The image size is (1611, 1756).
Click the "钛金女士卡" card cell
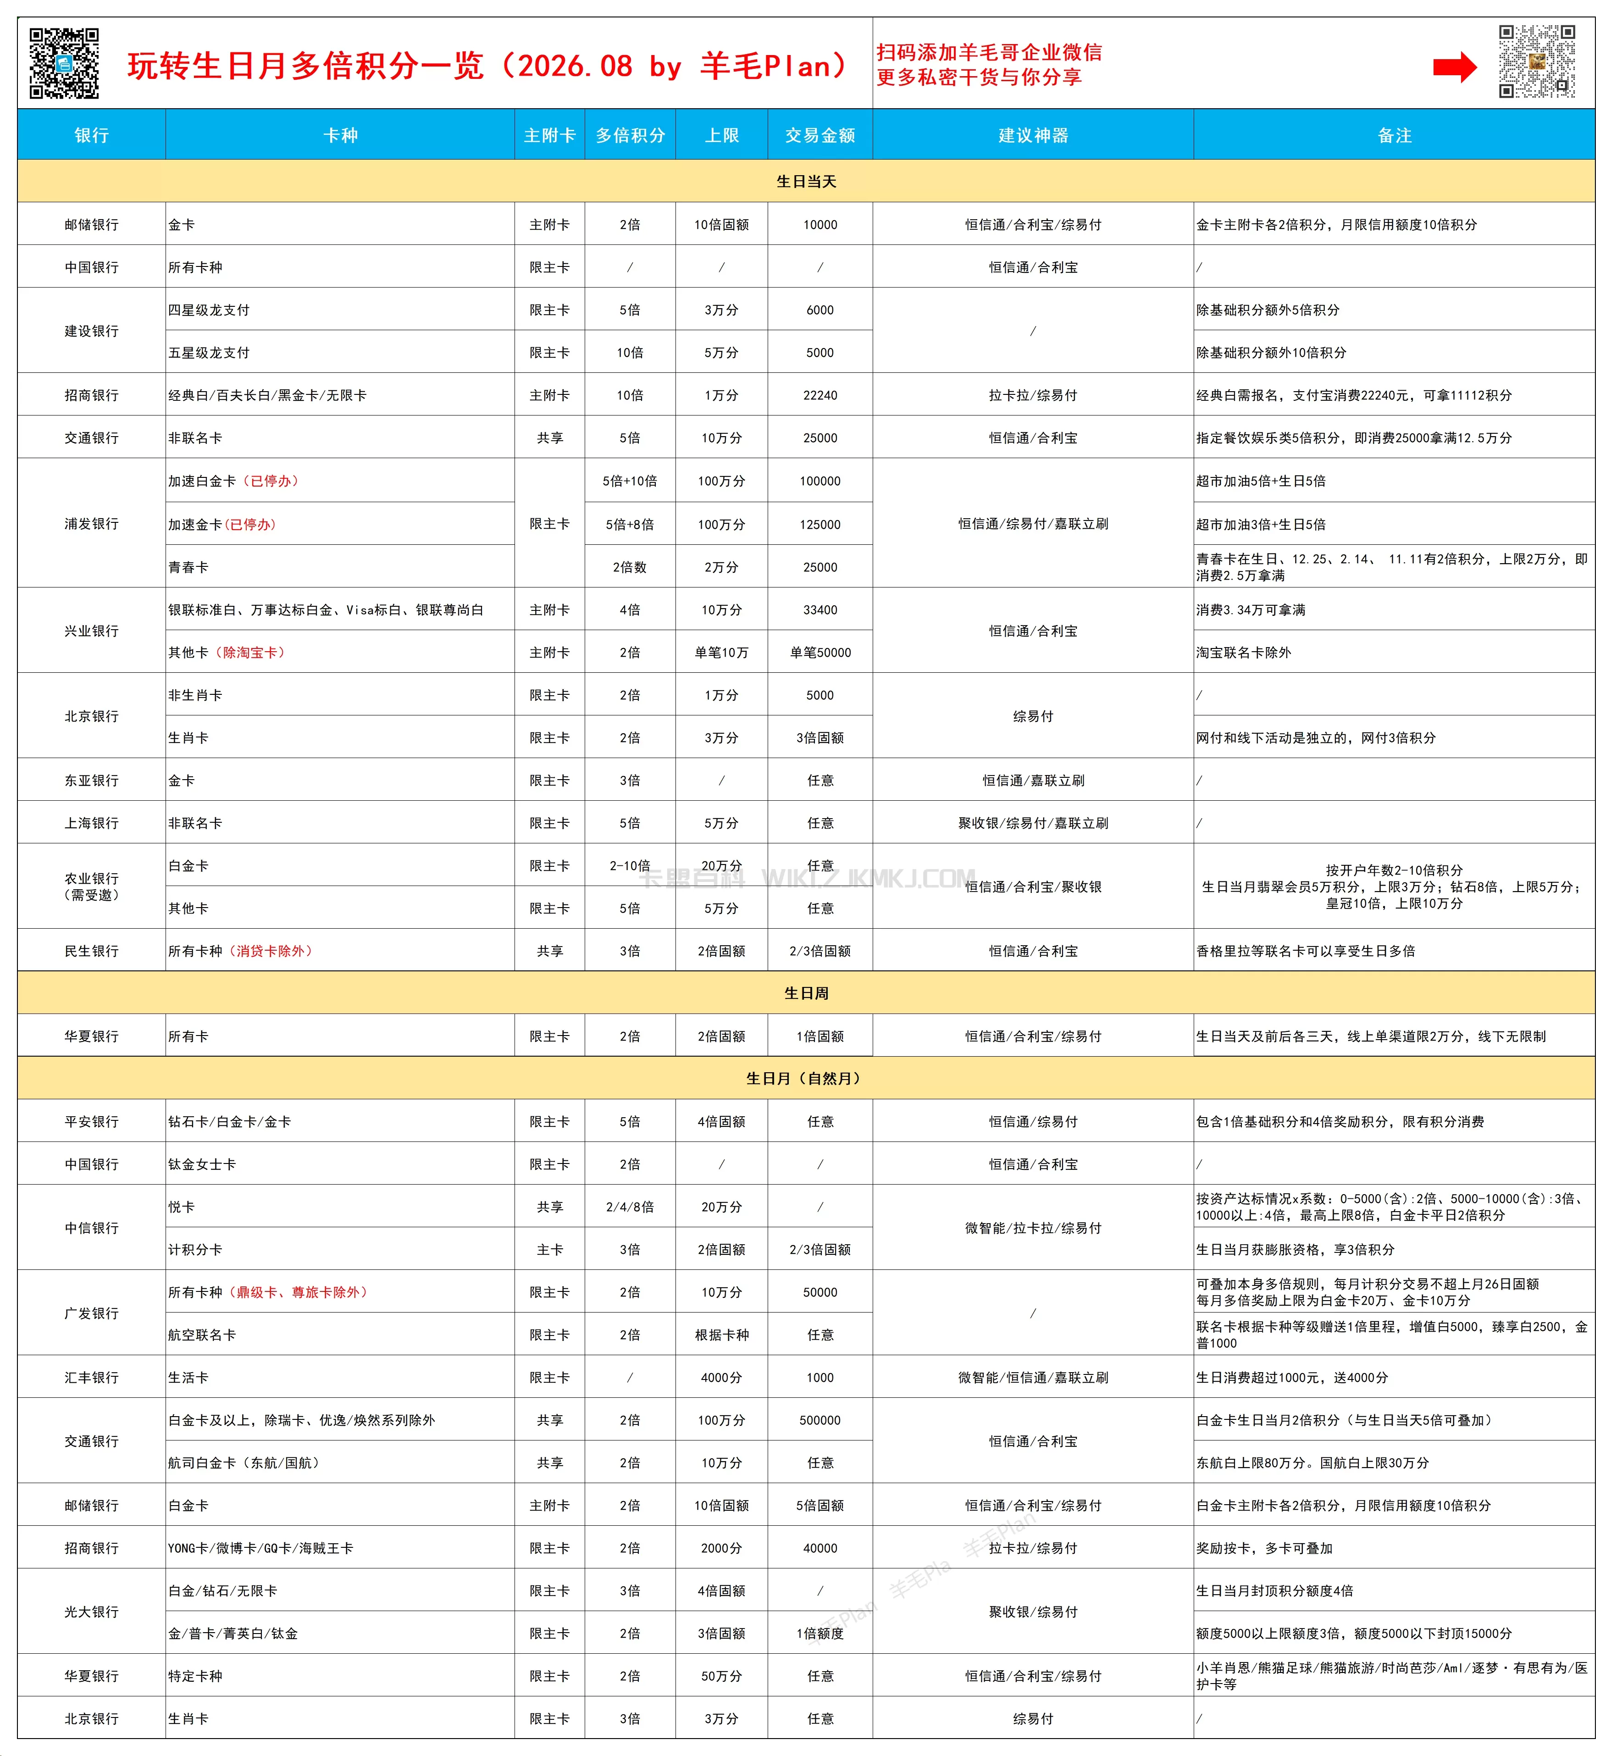coord(340,1164)
